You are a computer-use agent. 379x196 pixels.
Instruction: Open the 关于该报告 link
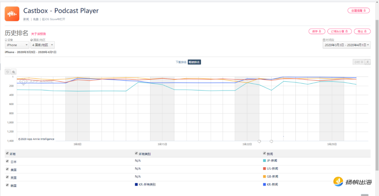click(38, 34)
